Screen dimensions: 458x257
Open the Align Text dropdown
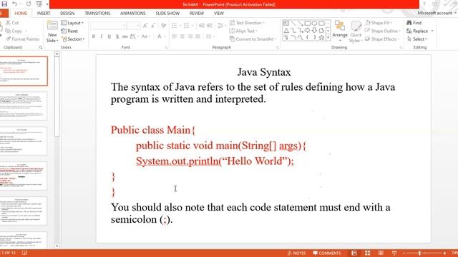click(243, 31)
